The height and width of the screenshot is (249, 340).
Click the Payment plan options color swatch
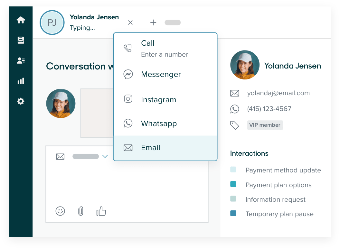tap(233, 184)
